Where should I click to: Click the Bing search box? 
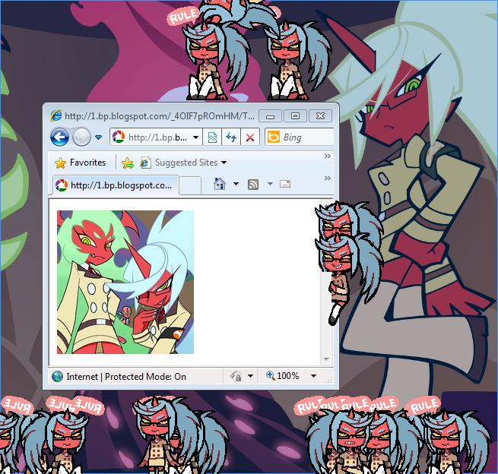pyautogui.click(x=300, y=137)
